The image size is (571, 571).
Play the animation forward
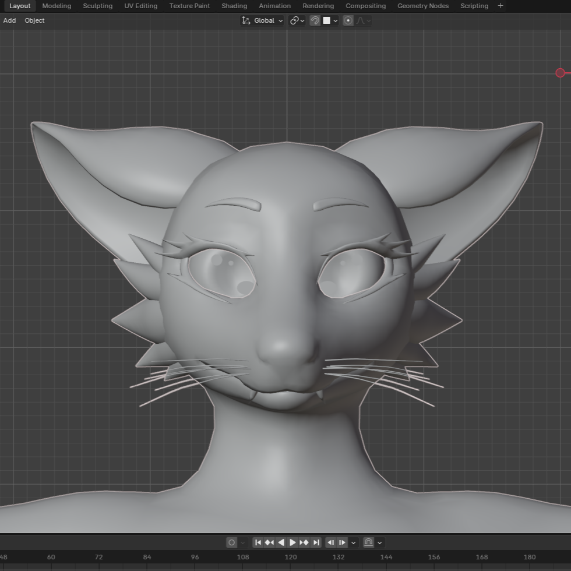tap(292, 542)
